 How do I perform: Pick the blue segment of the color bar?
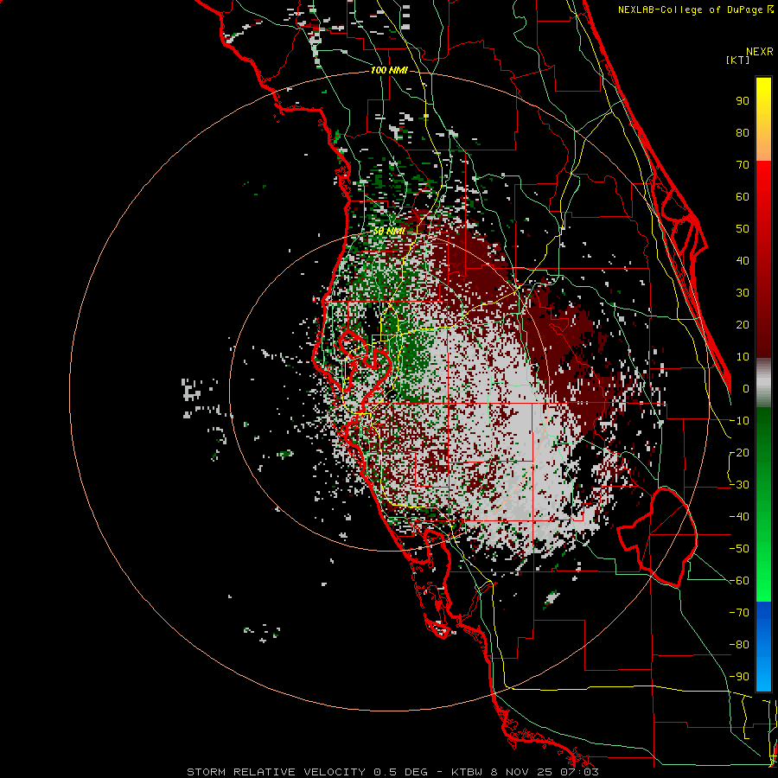pyautogui.click(x=763, y=646)
